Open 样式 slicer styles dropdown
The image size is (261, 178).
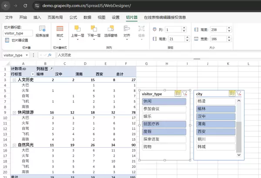[60, 31]
